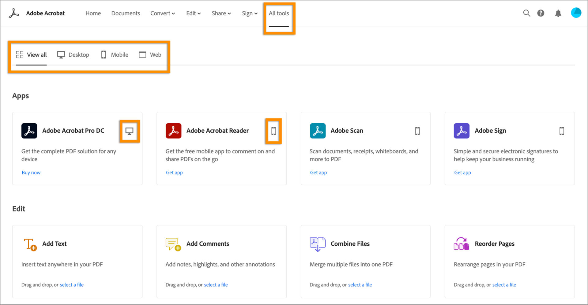Click the Adobe Acrobat brand name text
Image resolution: width=588 pixels, height=305 pixels.
45,13
